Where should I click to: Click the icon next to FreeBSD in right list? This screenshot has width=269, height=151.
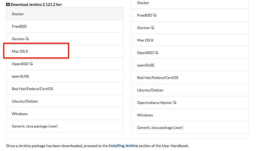coord(155,15)
